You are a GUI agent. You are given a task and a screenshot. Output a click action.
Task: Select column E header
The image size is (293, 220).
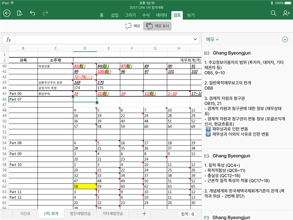pos(108,48)
